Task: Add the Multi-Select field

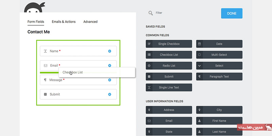Action: (219, 55)
